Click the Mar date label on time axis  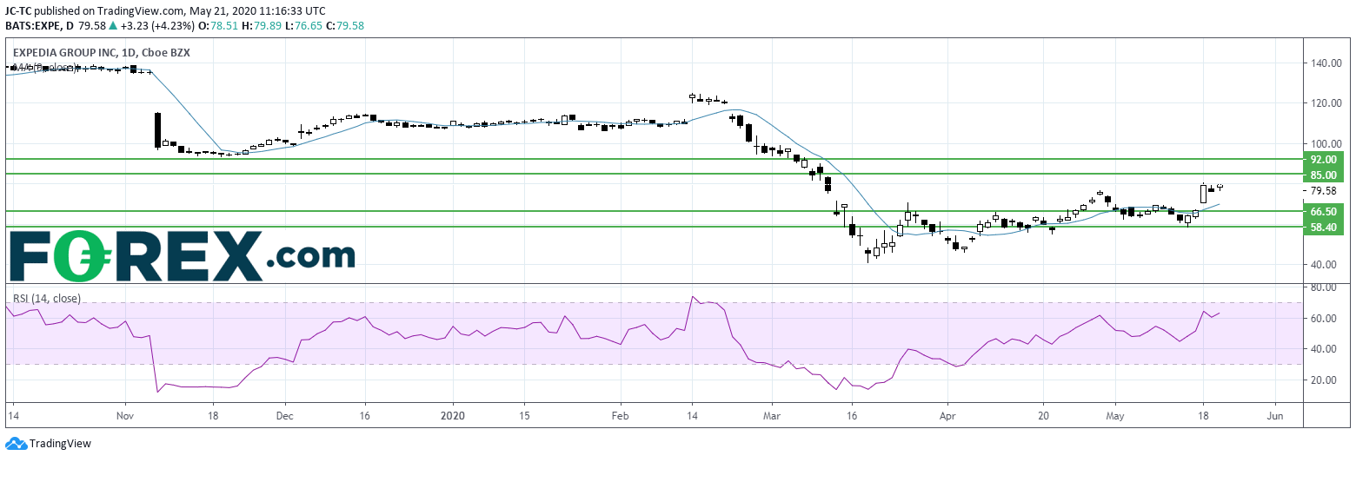click(x=771, y=416)
